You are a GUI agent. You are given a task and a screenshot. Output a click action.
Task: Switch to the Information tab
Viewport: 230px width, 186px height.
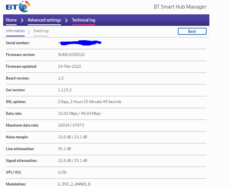[15, 31]
